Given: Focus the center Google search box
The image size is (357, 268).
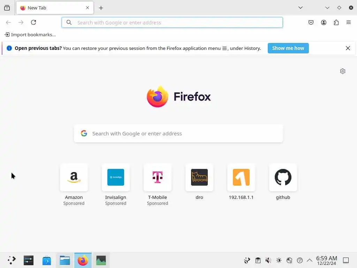Looking at the screenshot, I should tap(178, 134).
